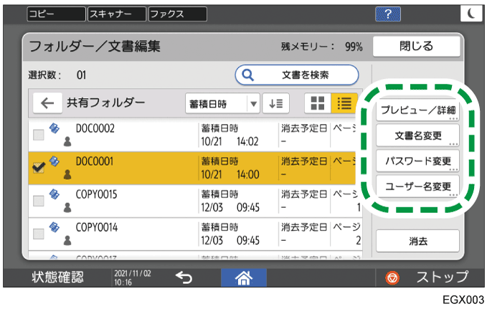
Task: Uncheck the DOC0001 checkbox
Action: coord(39,168)
